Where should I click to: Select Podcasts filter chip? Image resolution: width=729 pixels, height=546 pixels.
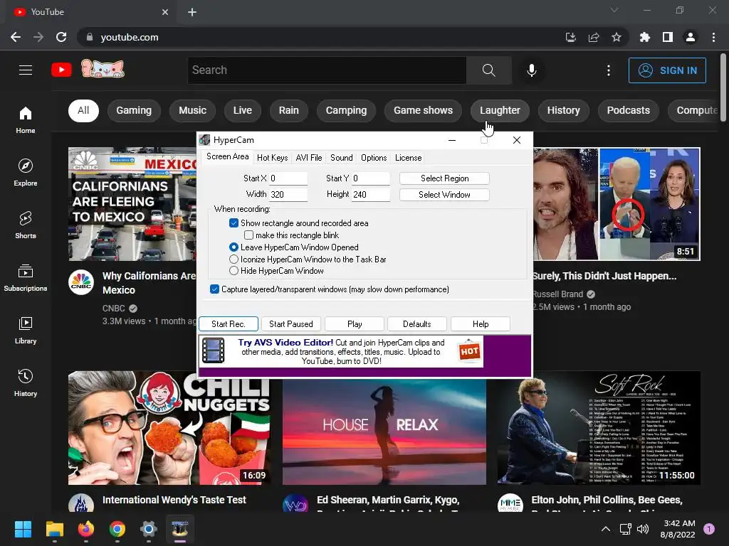pos(628,110)
